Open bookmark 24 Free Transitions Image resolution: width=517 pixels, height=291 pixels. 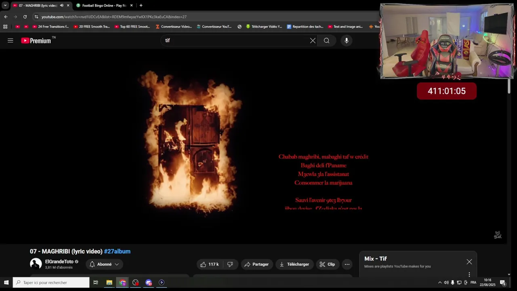(50, 27)
